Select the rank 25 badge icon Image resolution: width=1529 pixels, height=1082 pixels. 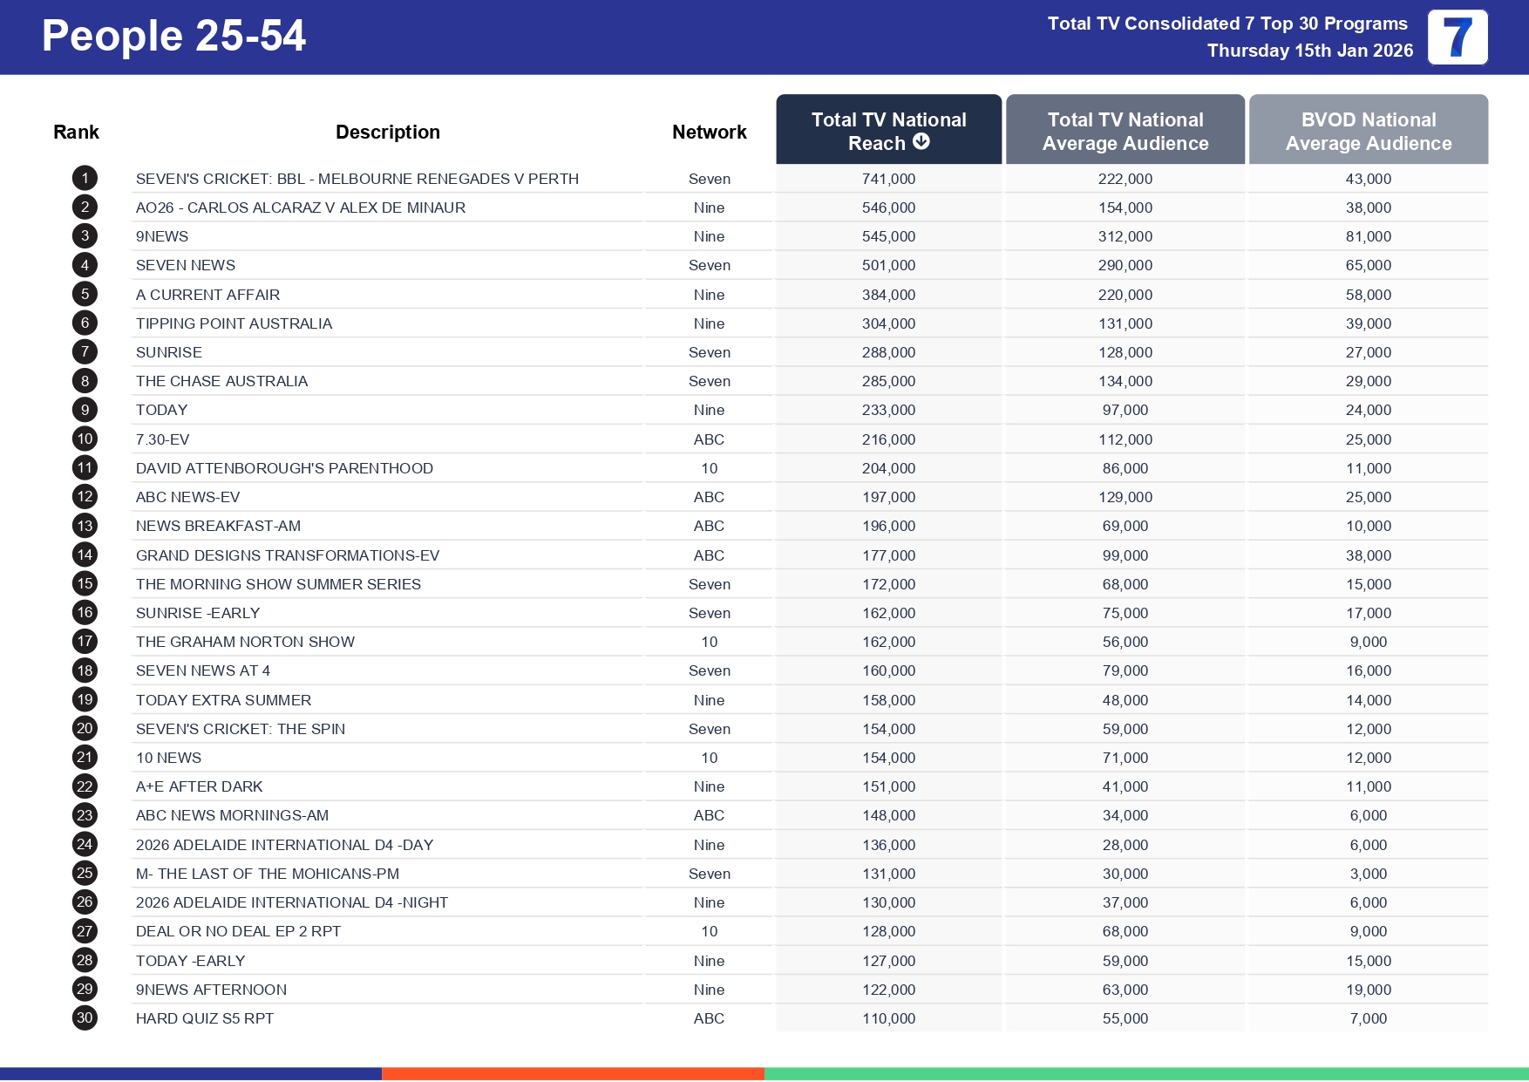coord(85,873)
